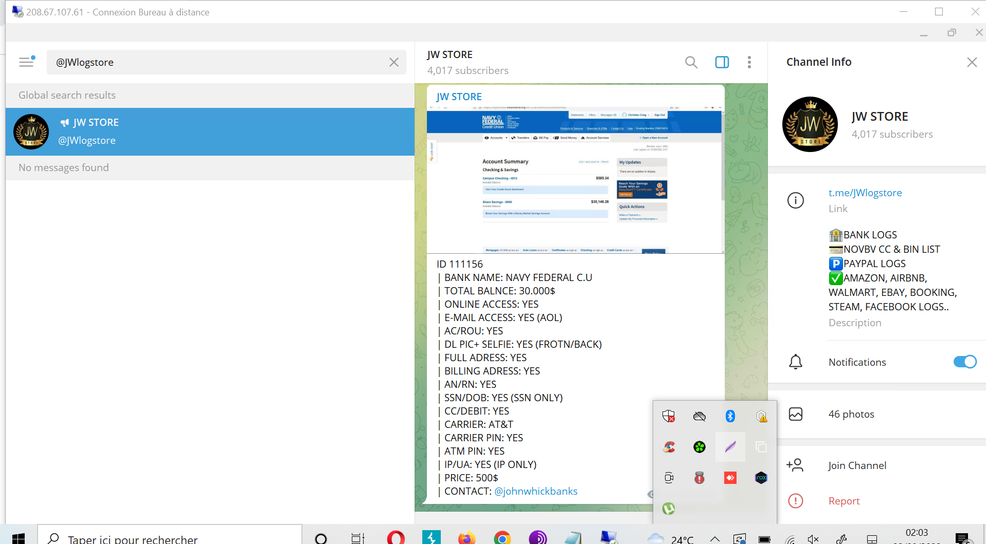Open the Bluetooth tray icon
The height and width of the screenshot is (544, 986).
[730, 416]
